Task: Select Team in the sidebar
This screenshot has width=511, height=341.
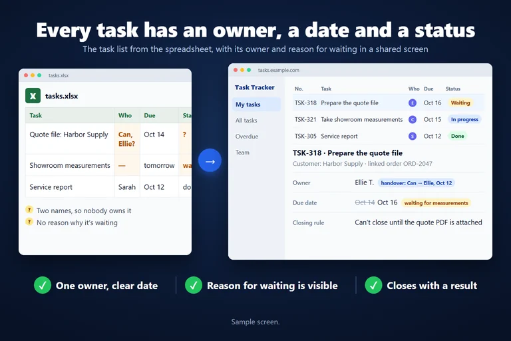Action: (x=242, y=153)
